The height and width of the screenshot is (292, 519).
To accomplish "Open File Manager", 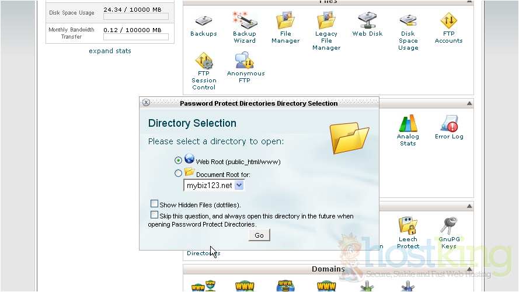I will coord(285,28).
